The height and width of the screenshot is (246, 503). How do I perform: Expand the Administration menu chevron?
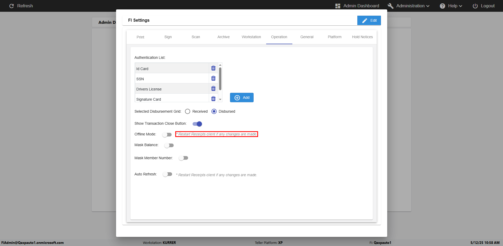click(428, 6)
